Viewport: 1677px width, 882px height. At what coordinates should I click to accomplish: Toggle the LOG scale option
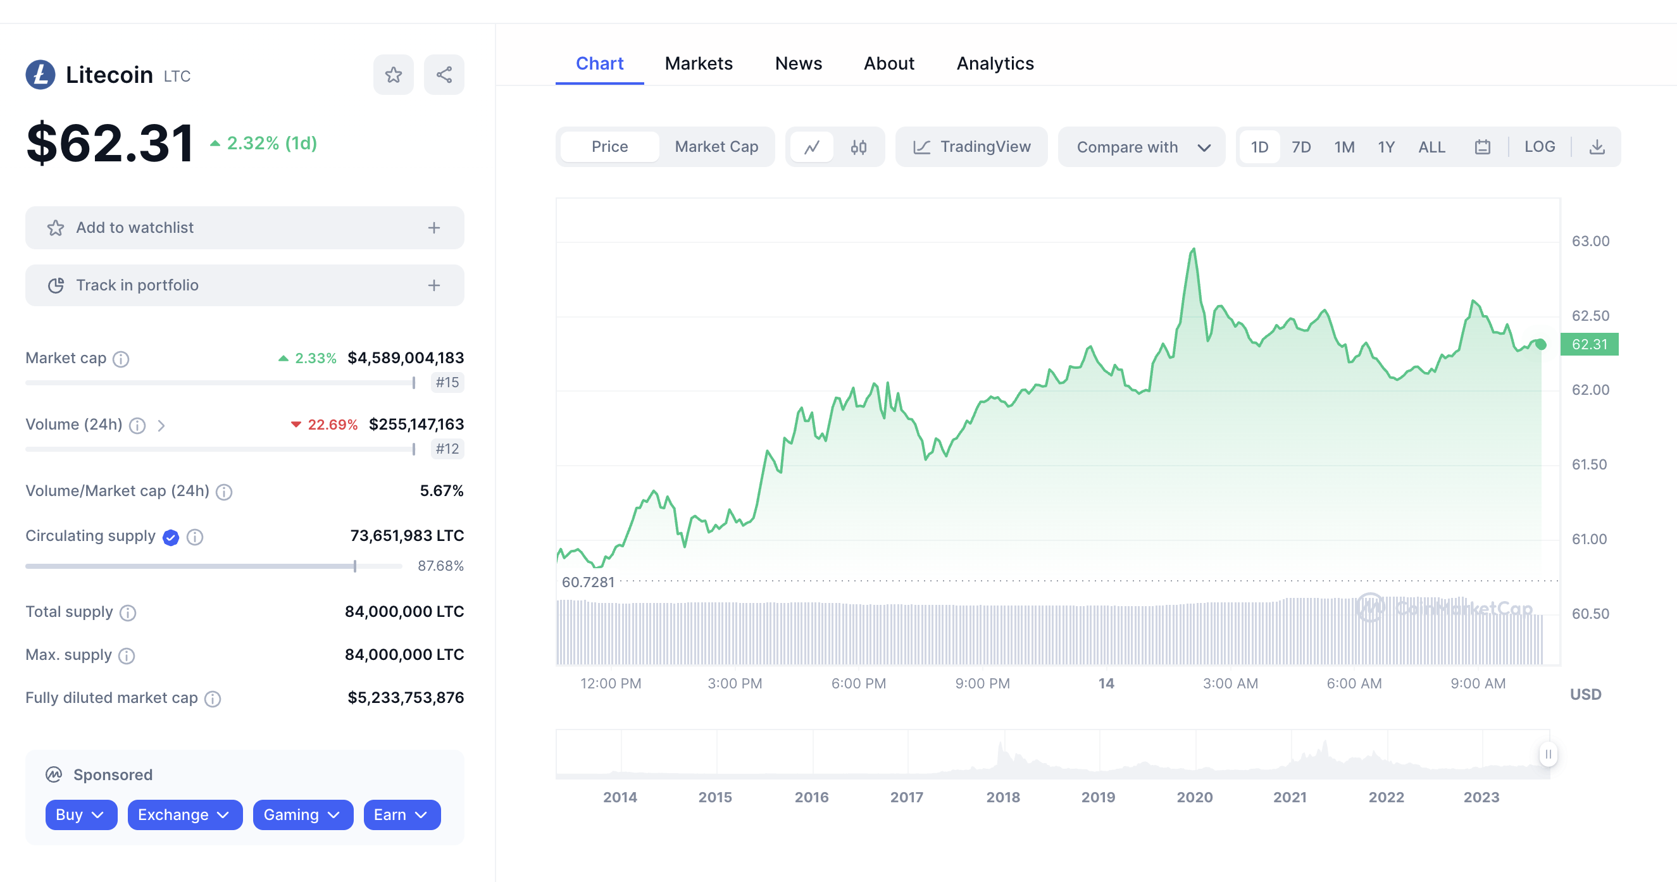click(x=1539, y=147)
